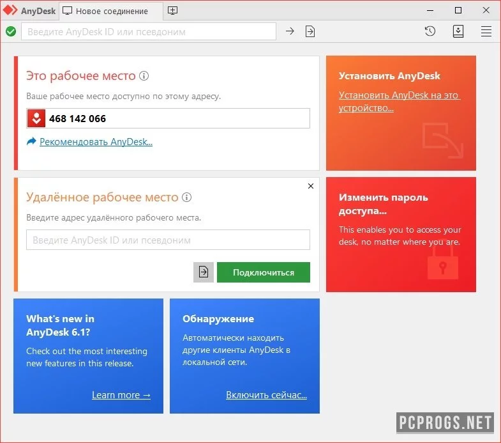Click the AnyDesk logo in title bar
The image size is (501, 443).
pyautogui.click(x=10, y=10)
